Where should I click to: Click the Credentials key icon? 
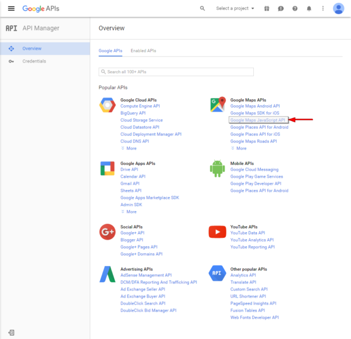(x=11, y=61)
